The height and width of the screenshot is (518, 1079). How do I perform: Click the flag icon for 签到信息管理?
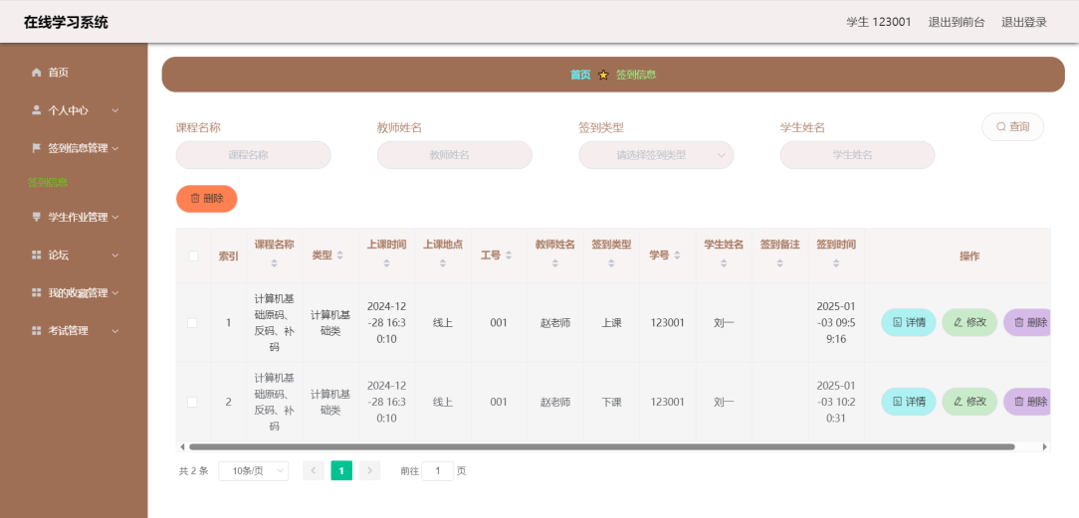point(37,148)
